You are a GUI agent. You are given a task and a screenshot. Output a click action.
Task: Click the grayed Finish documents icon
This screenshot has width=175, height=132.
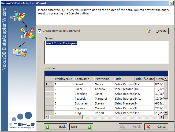[x=122, y=127]
